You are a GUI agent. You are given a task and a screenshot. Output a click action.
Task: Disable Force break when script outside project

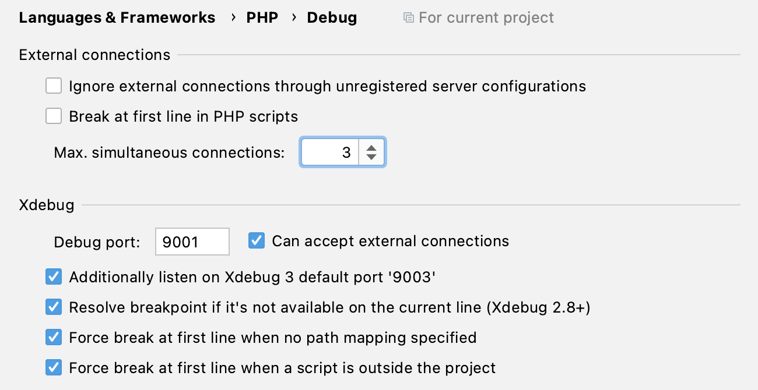53,367
